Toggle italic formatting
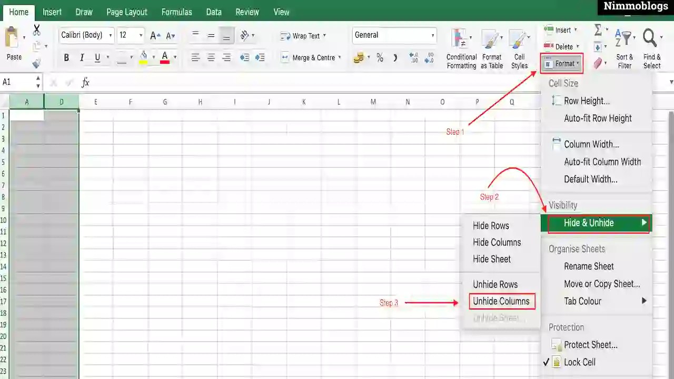Screen dimensions: 674x379 point(82,57)
